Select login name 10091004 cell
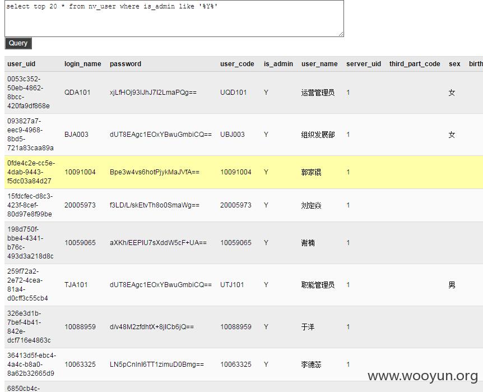This screenshot has height=392, width=483. [x=80, y=172]
